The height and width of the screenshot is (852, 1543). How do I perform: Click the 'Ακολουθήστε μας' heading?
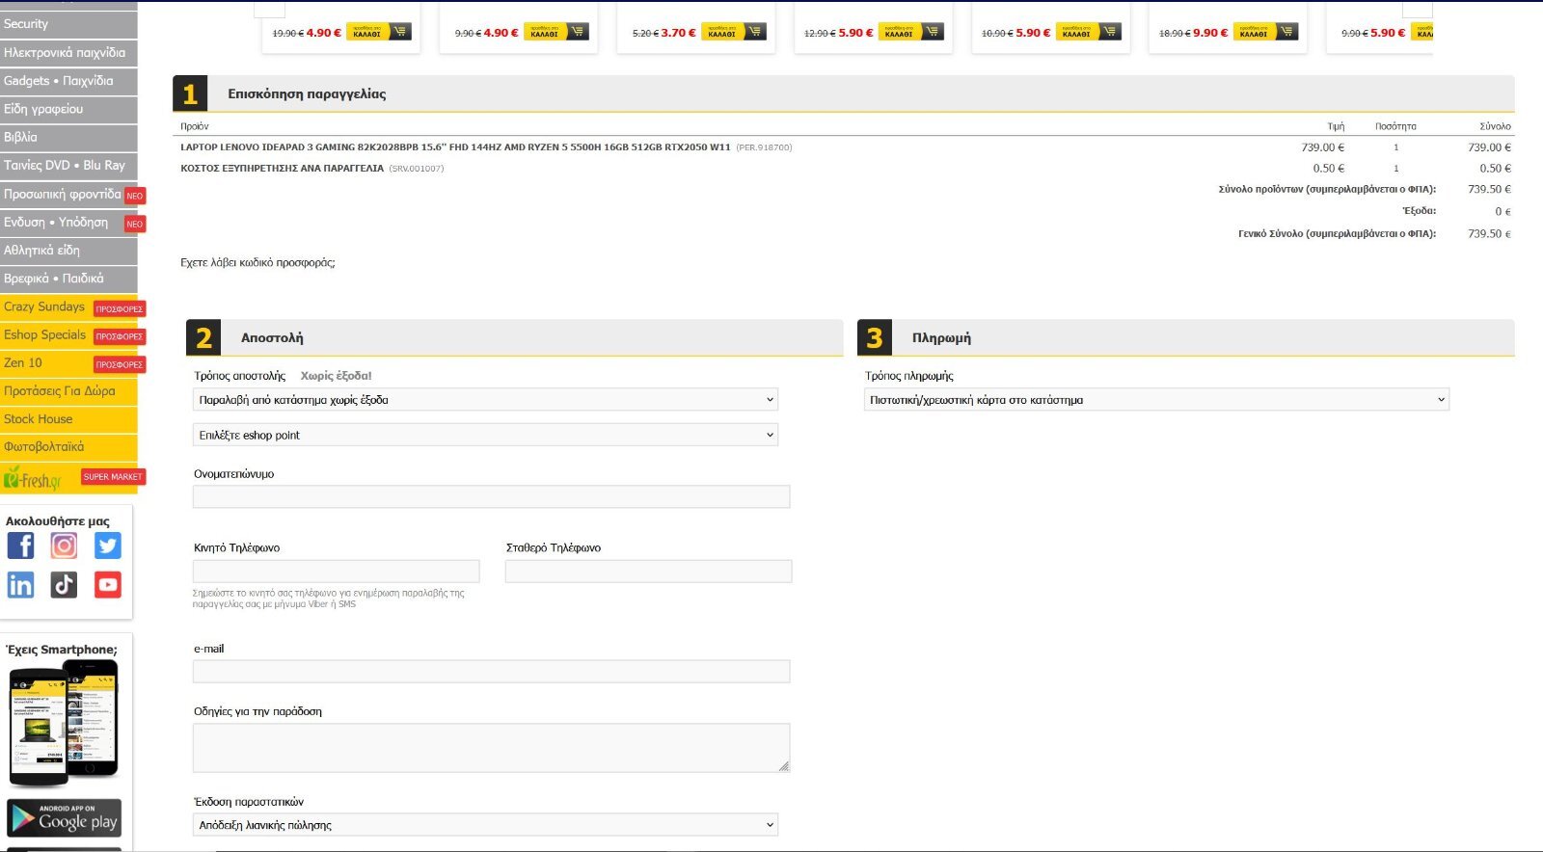(58, 521)
